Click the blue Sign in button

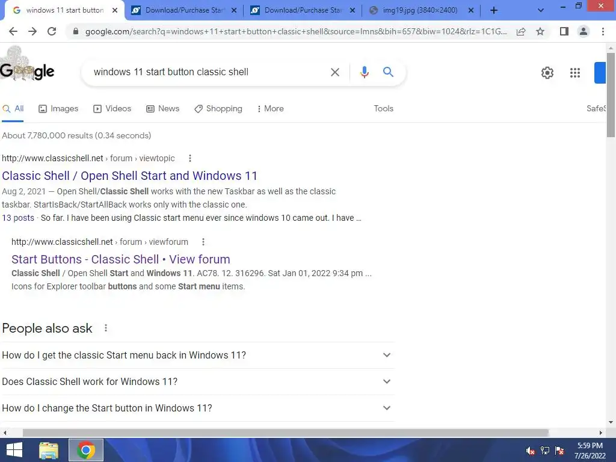click(x=600, y=73)
